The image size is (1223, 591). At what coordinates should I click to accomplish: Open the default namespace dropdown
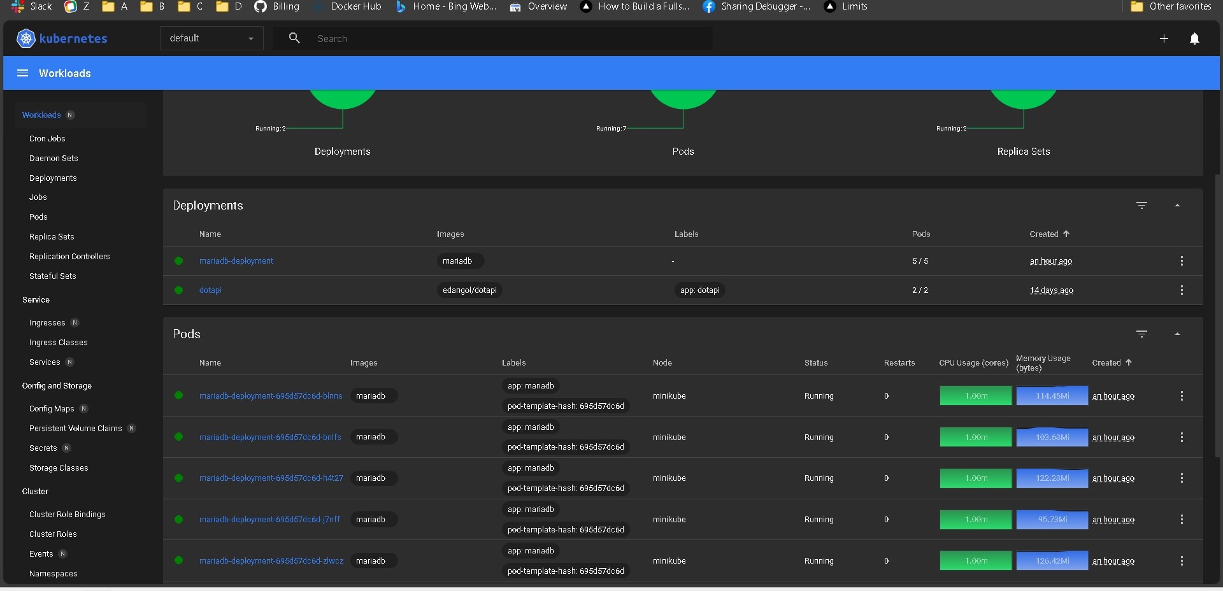(211, 38)
